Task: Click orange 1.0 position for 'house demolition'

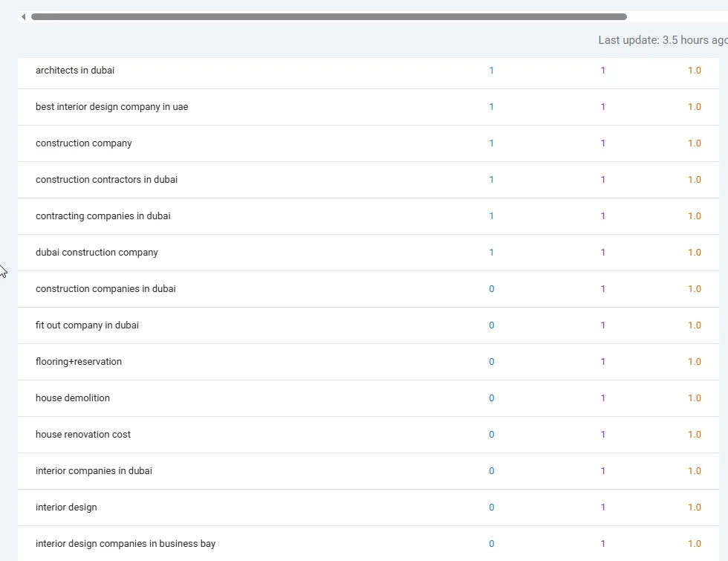Action: click(x=694, y=398)
